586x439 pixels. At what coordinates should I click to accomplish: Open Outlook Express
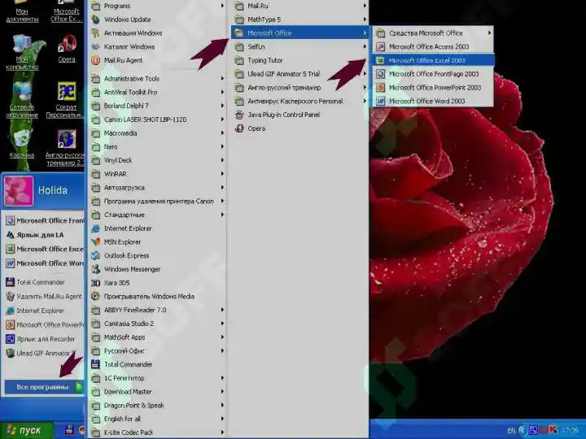(x=158, y=256)
